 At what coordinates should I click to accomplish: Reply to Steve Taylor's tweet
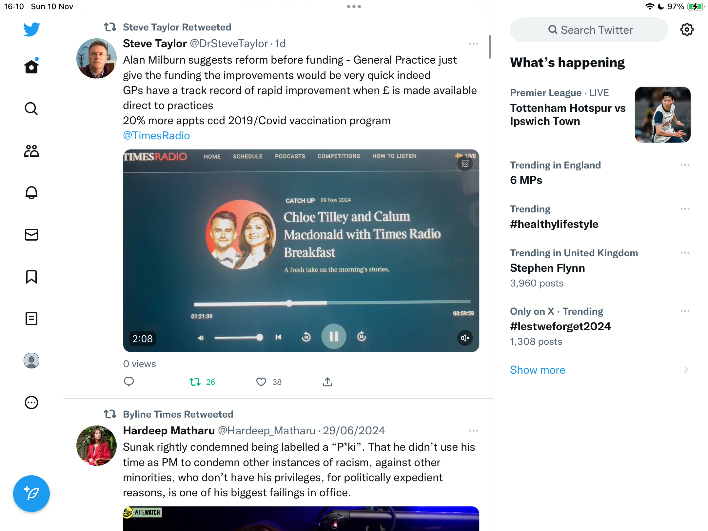pyautogui.click(x=129, y=382)
